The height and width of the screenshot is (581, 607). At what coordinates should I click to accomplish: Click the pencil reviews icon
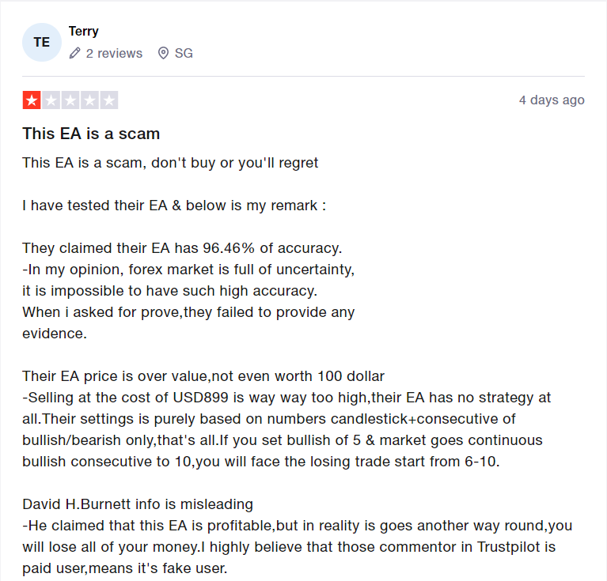click(x=74, y=53)
